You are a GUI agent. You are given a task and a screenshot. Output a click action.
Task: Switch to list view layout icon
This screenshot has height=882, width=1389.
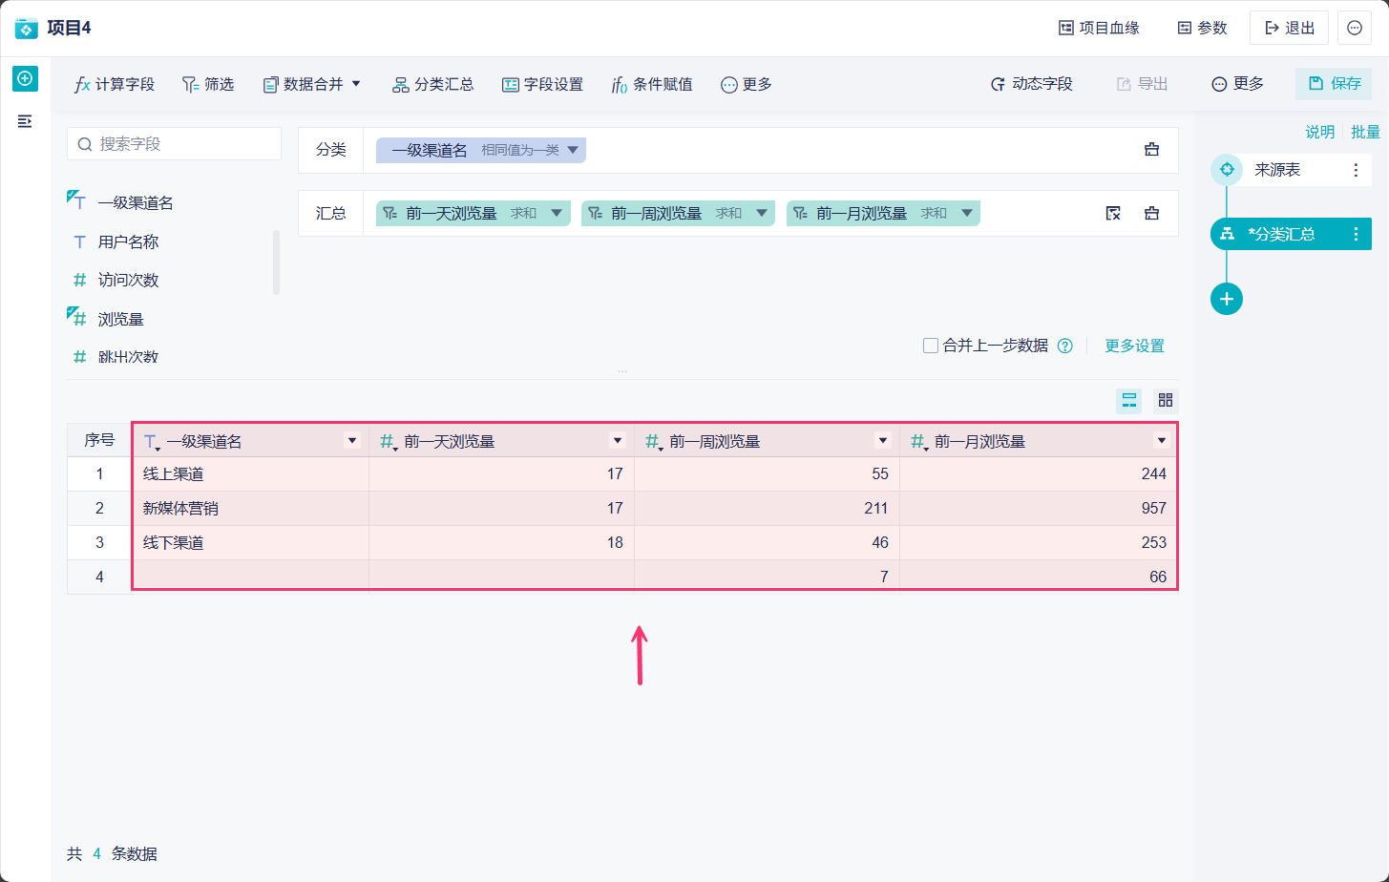(x=1129, y=400)
